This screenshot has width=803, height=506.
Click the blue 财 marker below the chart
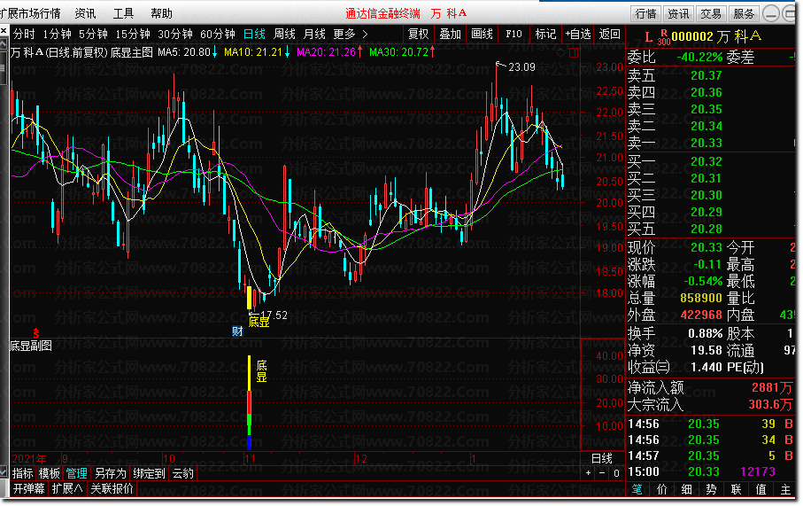(237, 331)
